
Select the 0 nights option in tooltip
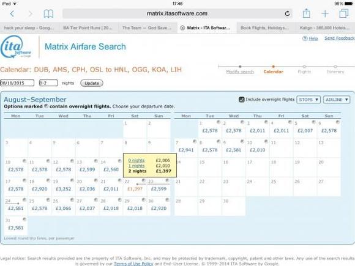(x=136, y=160)
